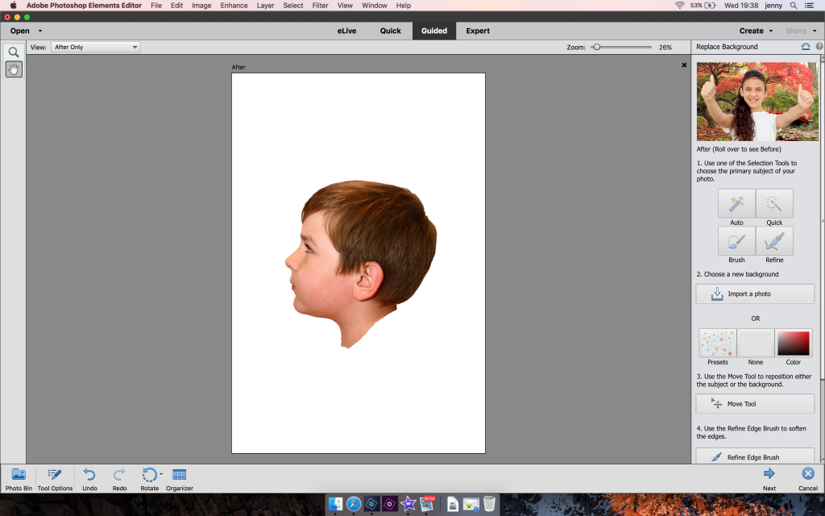The width and height of the screenshot is (825, 516).
Task: Choose the Auto selection tool
Action: click(x=736, y=204)
